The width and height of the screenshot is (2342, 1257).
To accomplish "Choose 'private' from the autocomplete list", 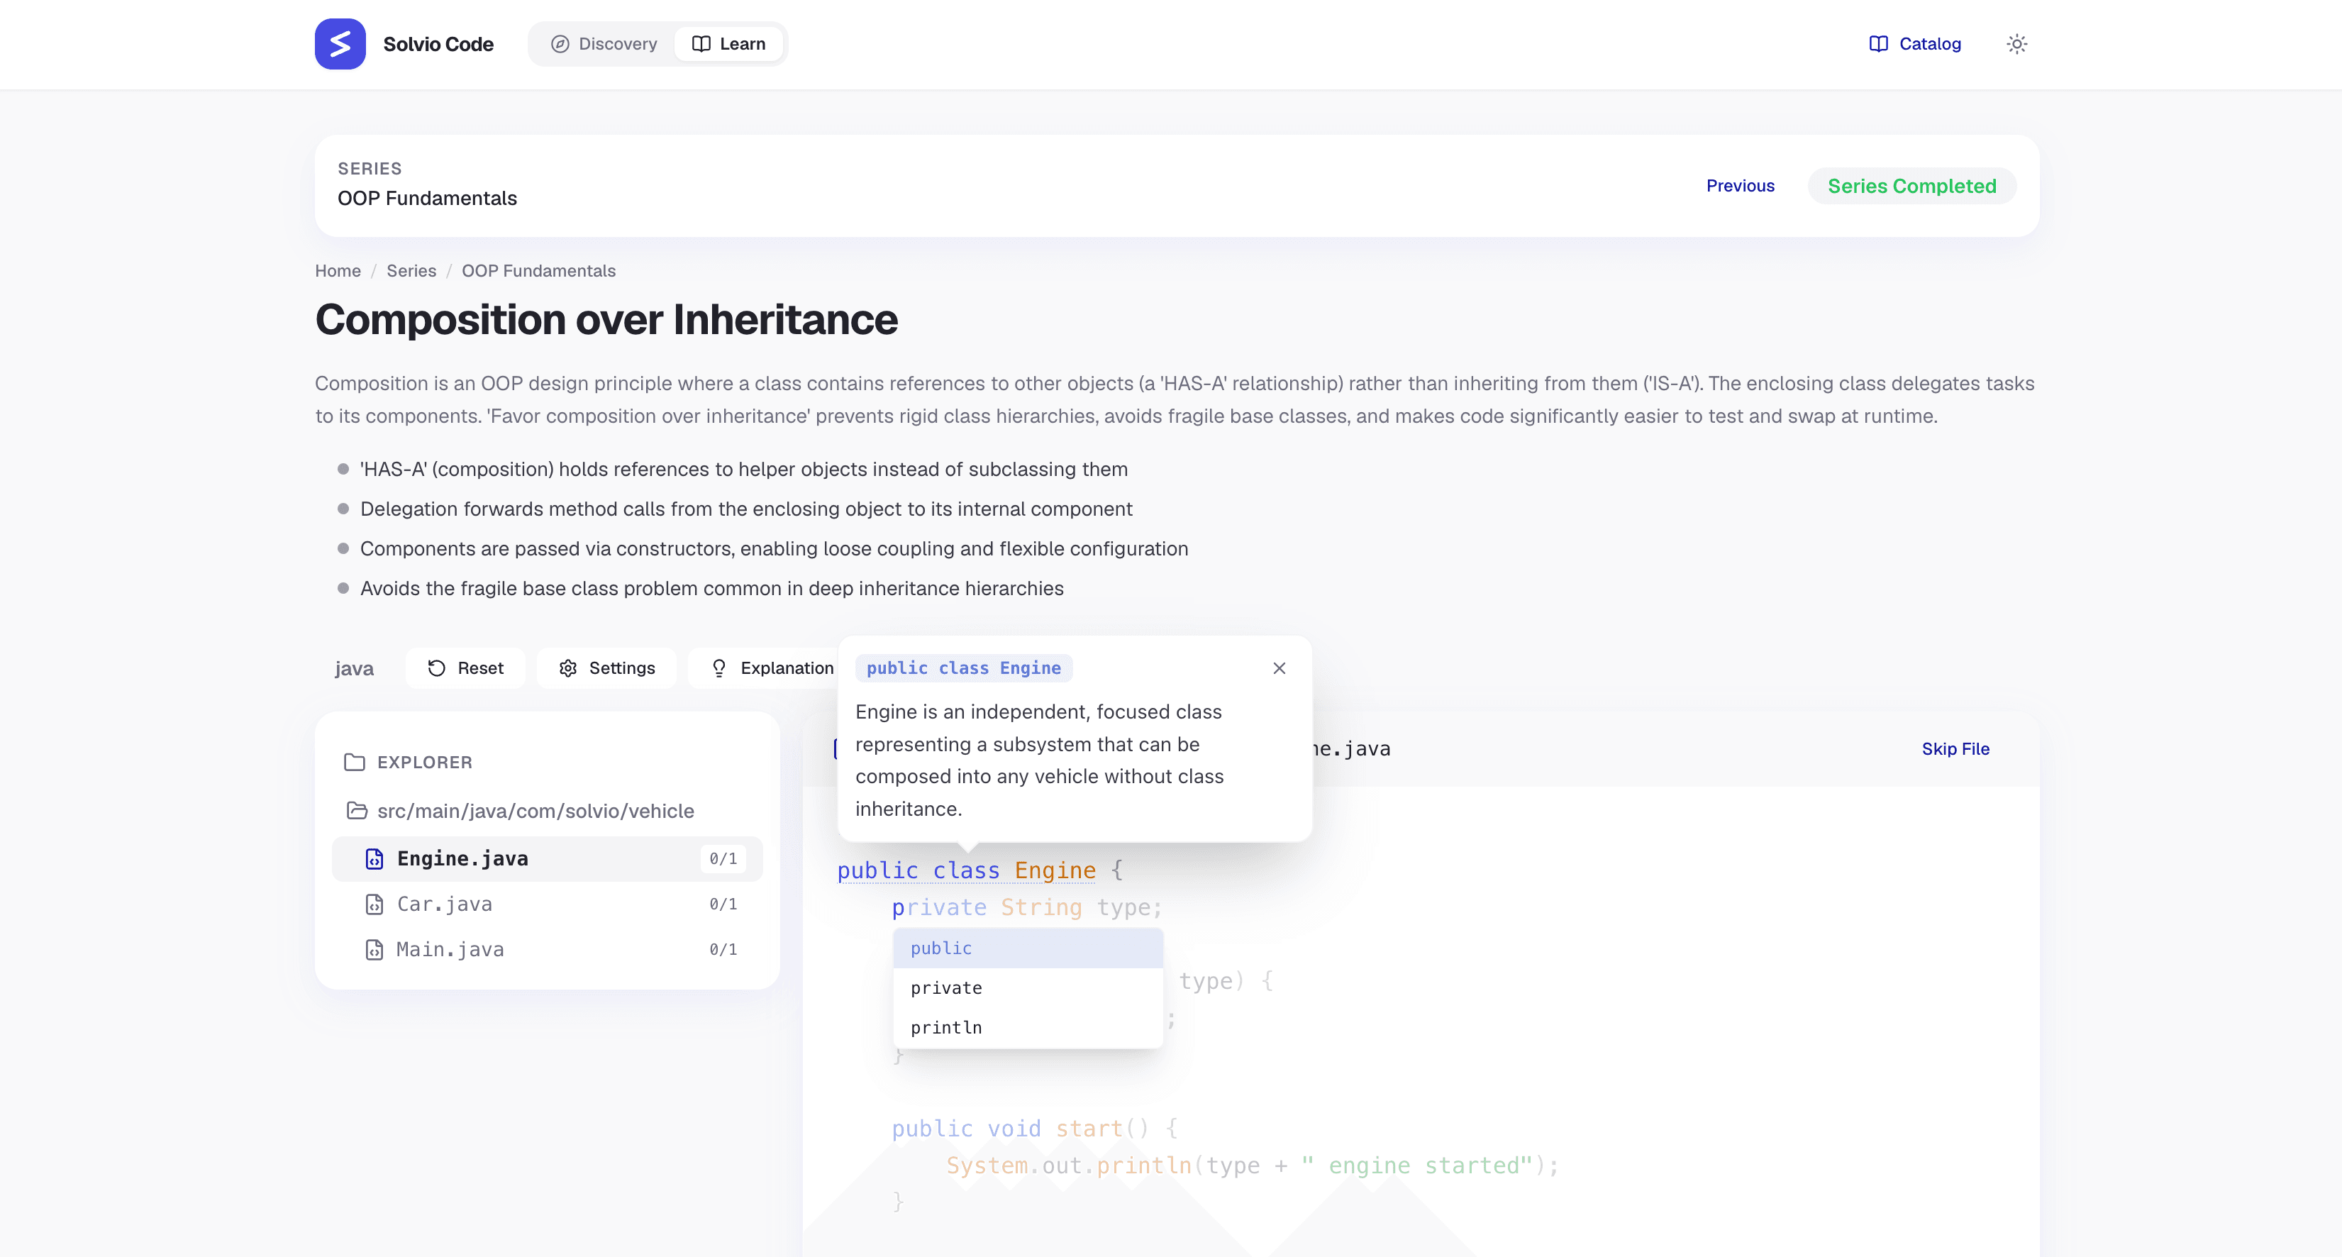I will (x=1027, y=987).
